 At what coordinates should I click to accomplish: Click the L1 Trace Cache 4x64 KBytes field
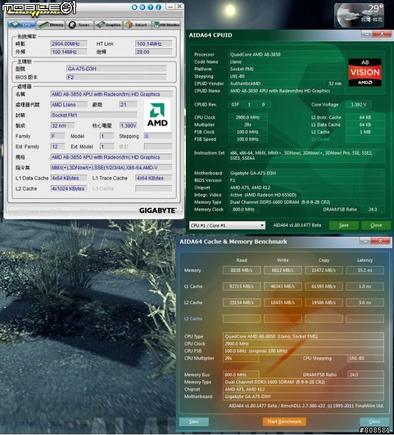154,178
